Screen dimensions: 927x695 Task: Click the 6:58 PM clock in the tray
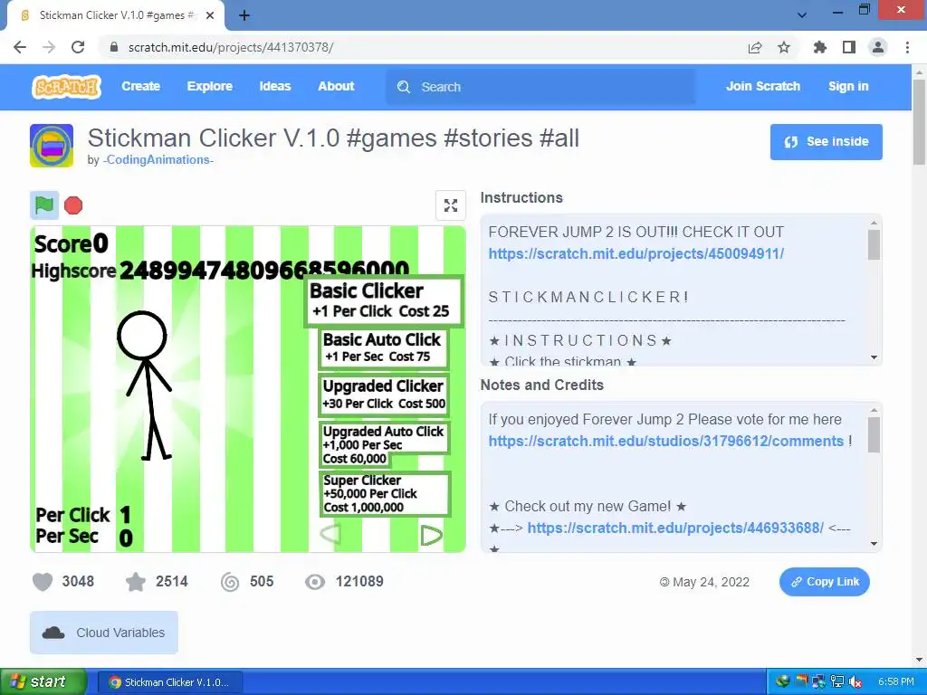click(x=895, y=682)
